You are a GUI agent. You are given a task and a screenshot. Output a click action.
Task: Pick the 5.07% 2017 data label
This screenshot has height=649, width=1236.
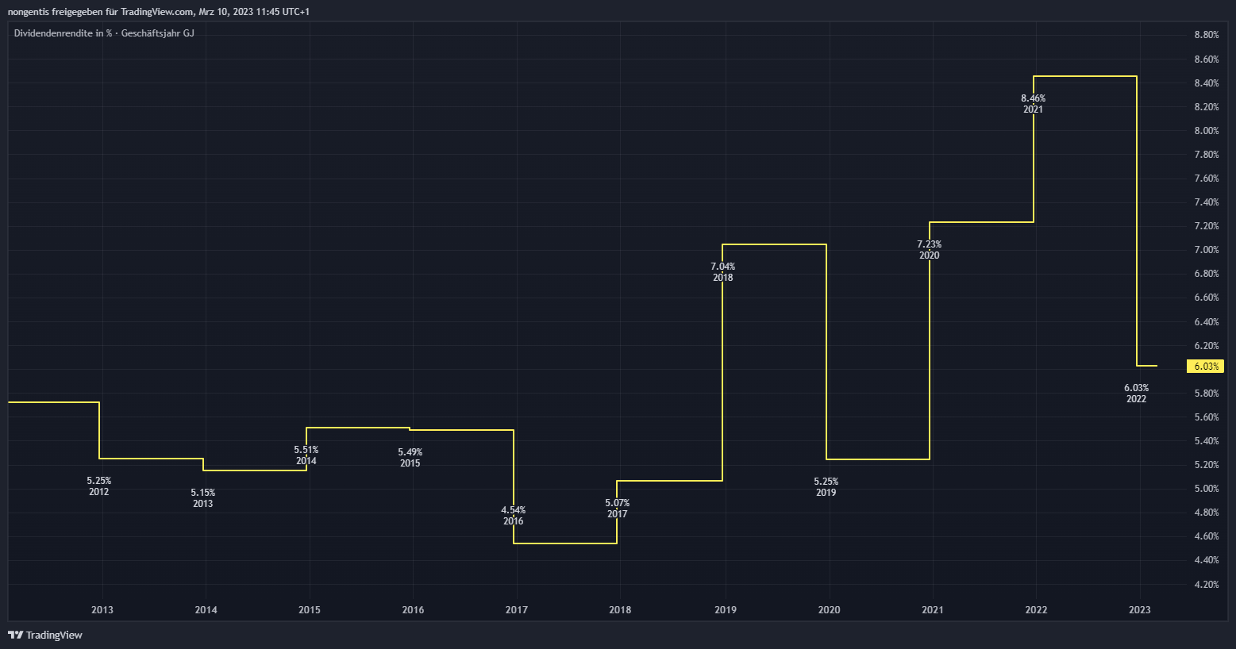point(617,509)
